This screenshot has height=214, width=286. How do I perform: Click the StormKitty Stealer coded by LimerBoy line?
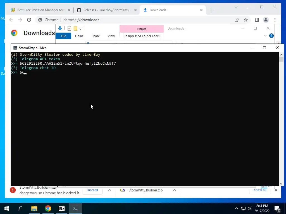coord(56,54)
